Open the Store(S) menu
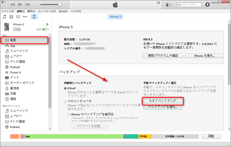Image resolution: width=231 pixels, height=147 pixels. pyautogui.click(x=63, y=11)
